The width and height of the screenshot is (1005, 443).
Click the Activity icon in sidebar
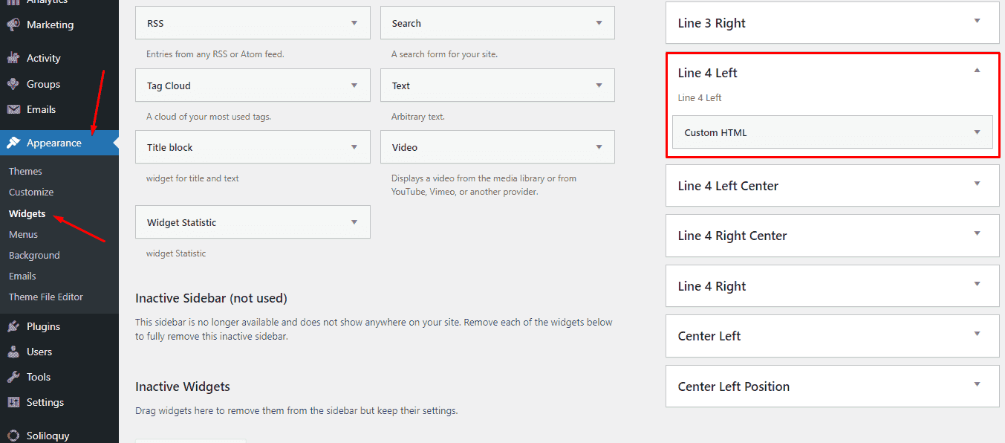[x=13, y=58]
